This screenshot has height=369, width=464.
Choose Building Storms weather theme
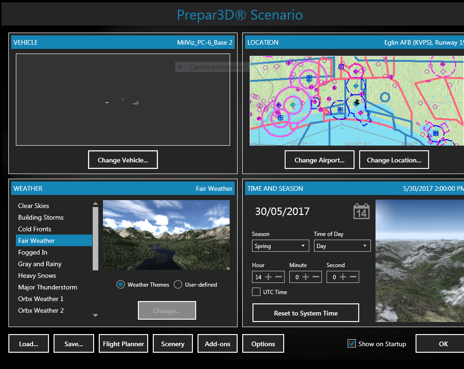(54, 217)
